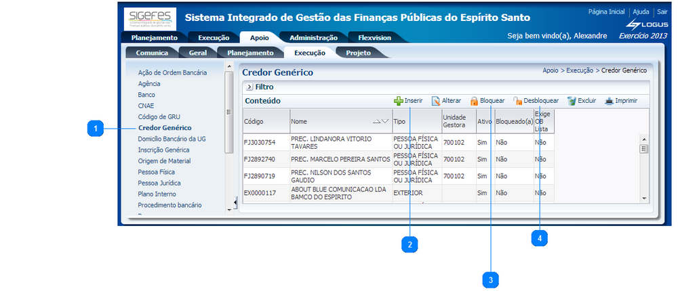The height and width of the screenshot is (291, 678).
Task: Open the Flexvision tab
Action: (x=375, y=38)
